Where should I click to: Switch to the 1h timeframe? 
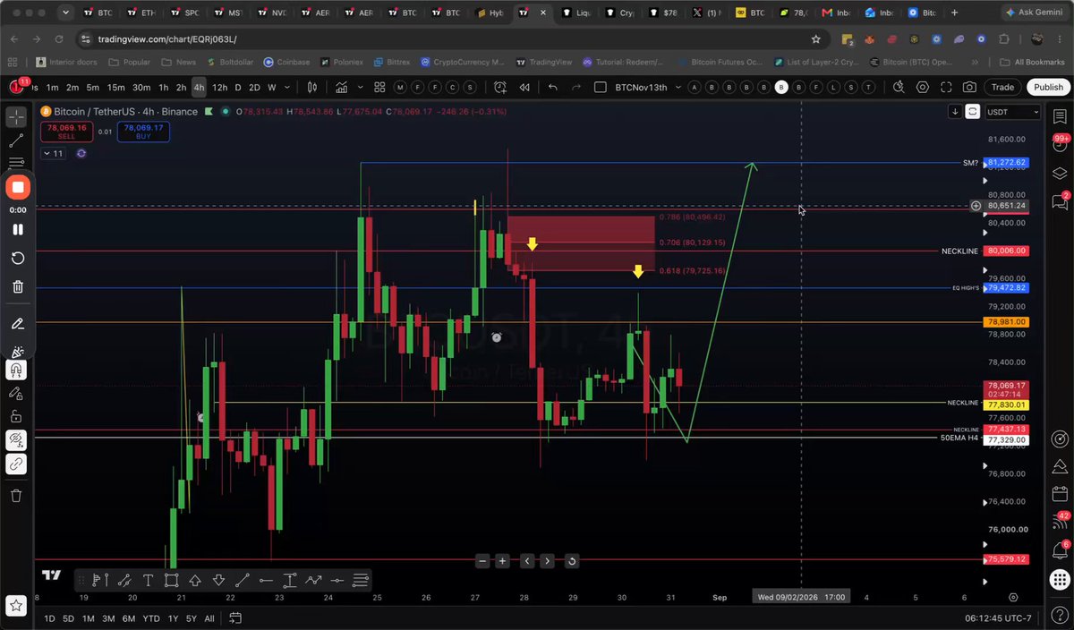coord(164,87)
